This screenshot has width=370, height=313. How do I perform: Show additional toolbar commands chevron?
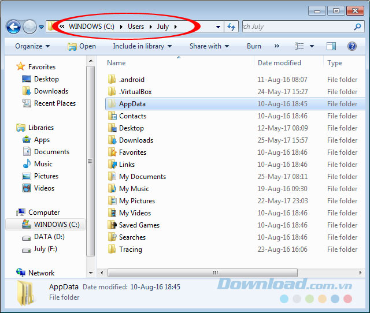click(276, 46)
